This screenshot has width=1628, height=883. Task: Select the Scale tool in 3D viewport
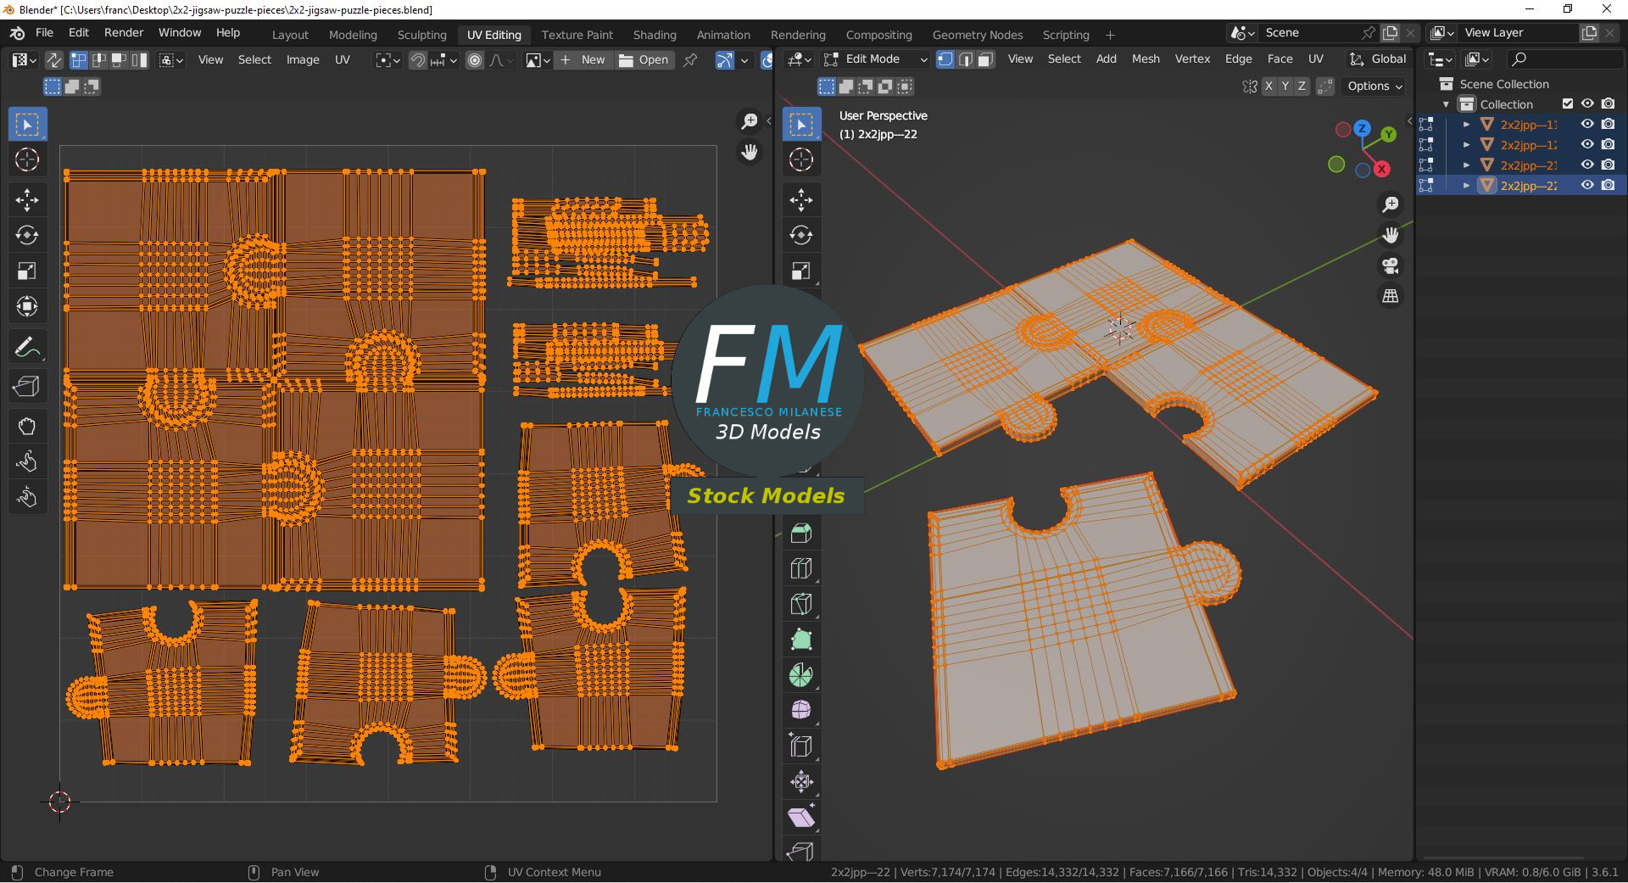click(x=801, y=271)
